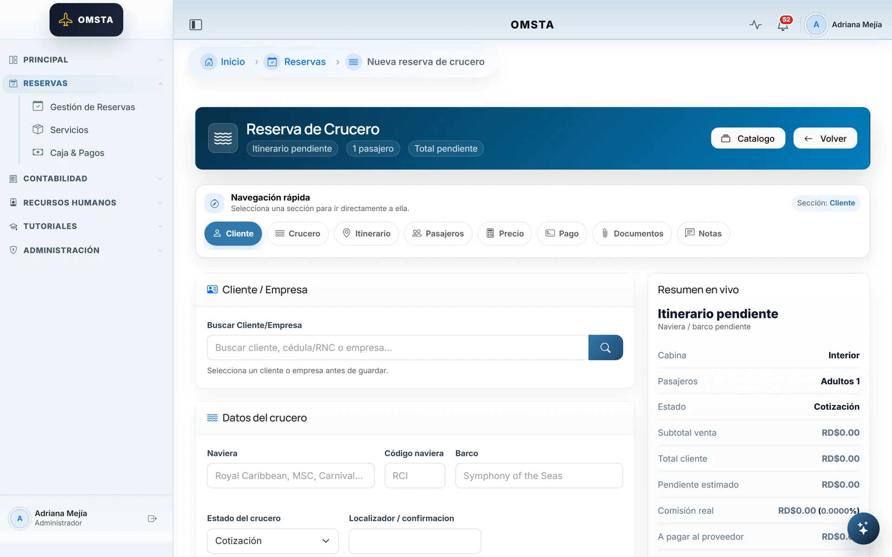Expand the PRINCIPAL sidebar section
Image resolution: width=892 pixels, height=557 pixels.
click(86, 60)
